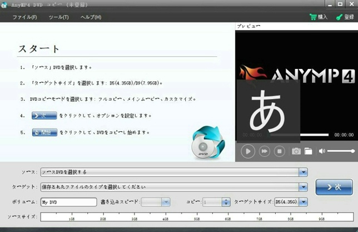Viewport: 358px width, 232px height.
Task: Open the ターゲットサイズ D5(4.35G) dropdown
Action: [x=303, y=202]
